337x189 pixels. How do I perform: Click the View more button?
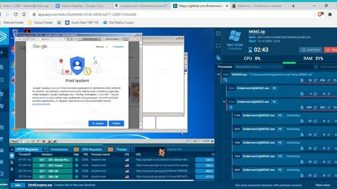(x=322, y=185)
